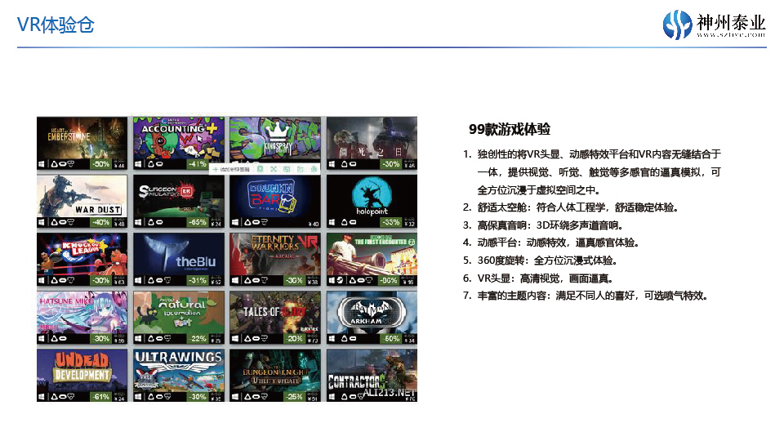Open the Heart of the Emberstone game tile
The height and width of the screenshot is (441, 784).
(x=82, y=143)
